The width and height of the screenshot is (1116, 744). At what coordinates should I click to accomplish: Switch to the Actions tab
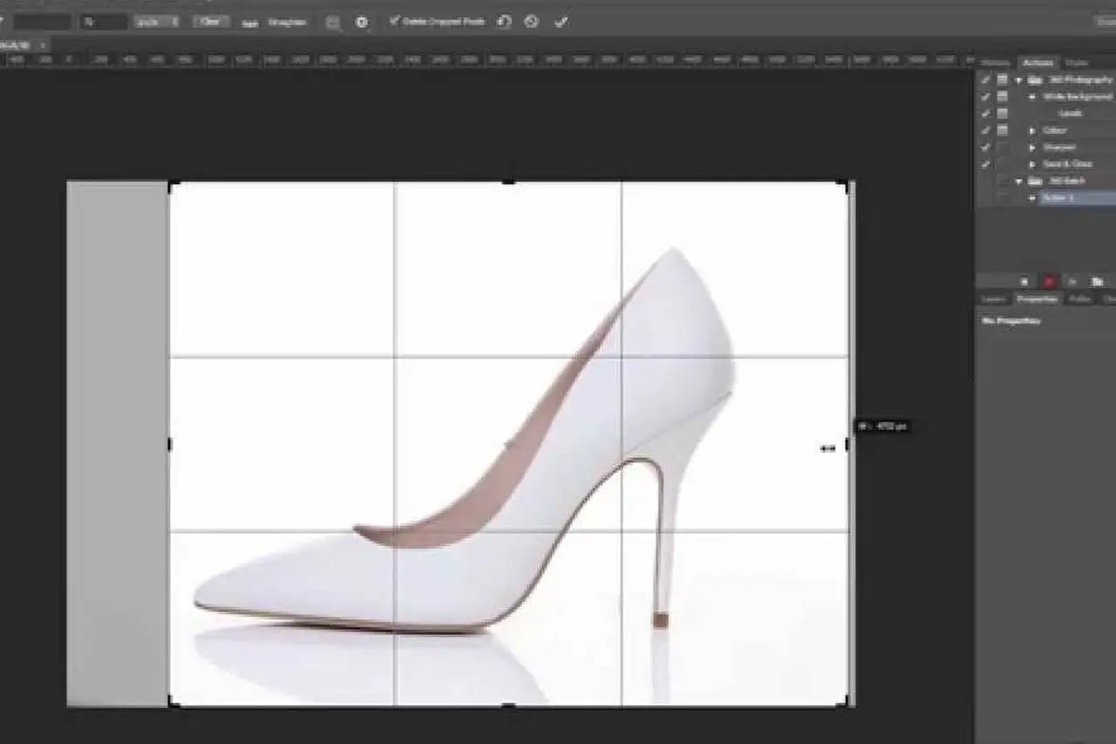[1038, 63]
